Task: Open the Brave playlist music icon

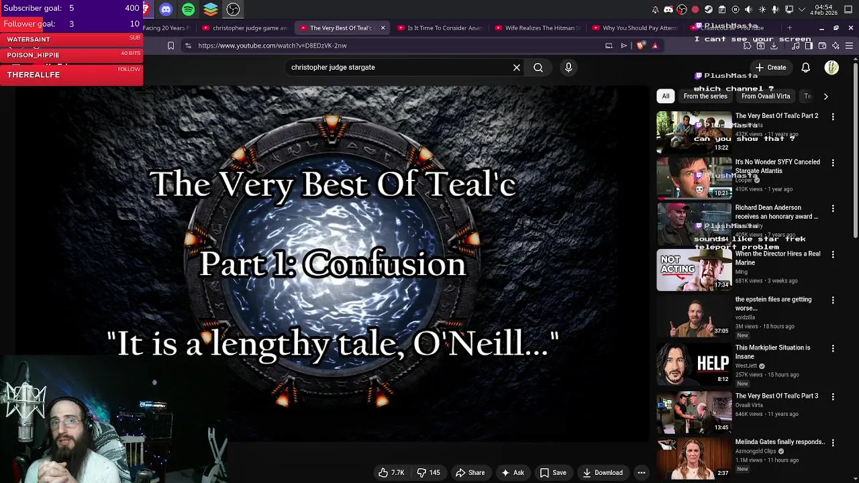Action: pyautogui.click(x=796, y=46)
